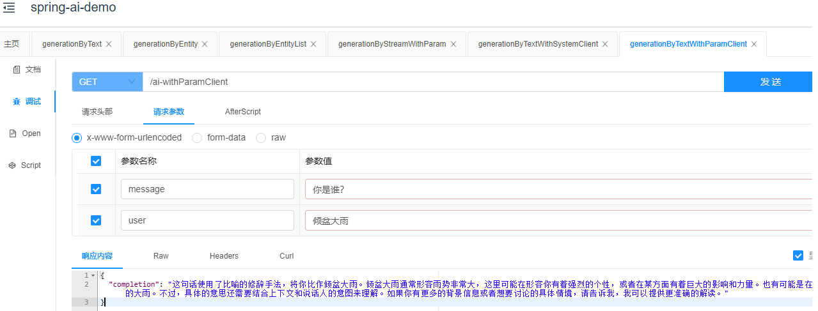
Task: Select the raw radio button
Action: 261,137
